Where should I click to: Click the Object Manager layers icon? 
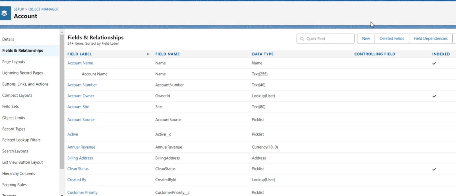pyautogui.click(x=5, y=13)
